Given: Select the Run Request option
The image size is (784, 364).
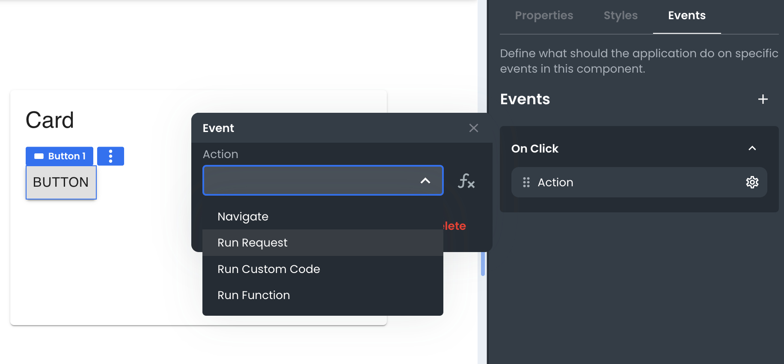Looking at the screenshot, I should tap(252, 243).
